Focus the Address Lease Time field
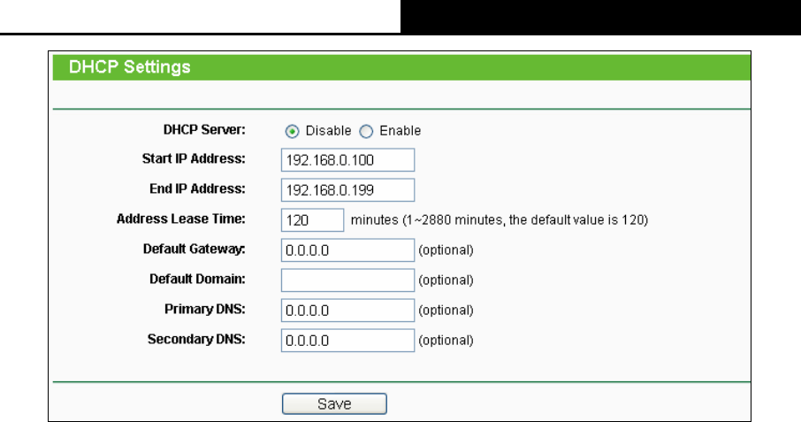The height and width of the screenshot is (422, 801). point(313,219)
